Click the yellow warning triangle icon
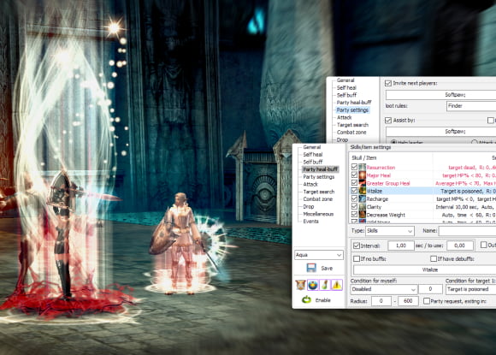The height and width of the screenshot is (355, 496). tap(337, 285)
